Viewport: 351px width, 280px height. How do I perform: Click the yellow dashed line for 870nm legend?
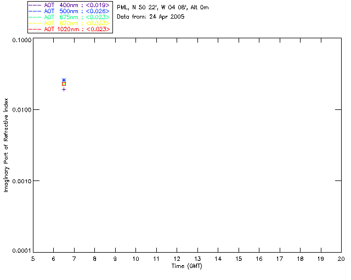[x=35, y=23]
